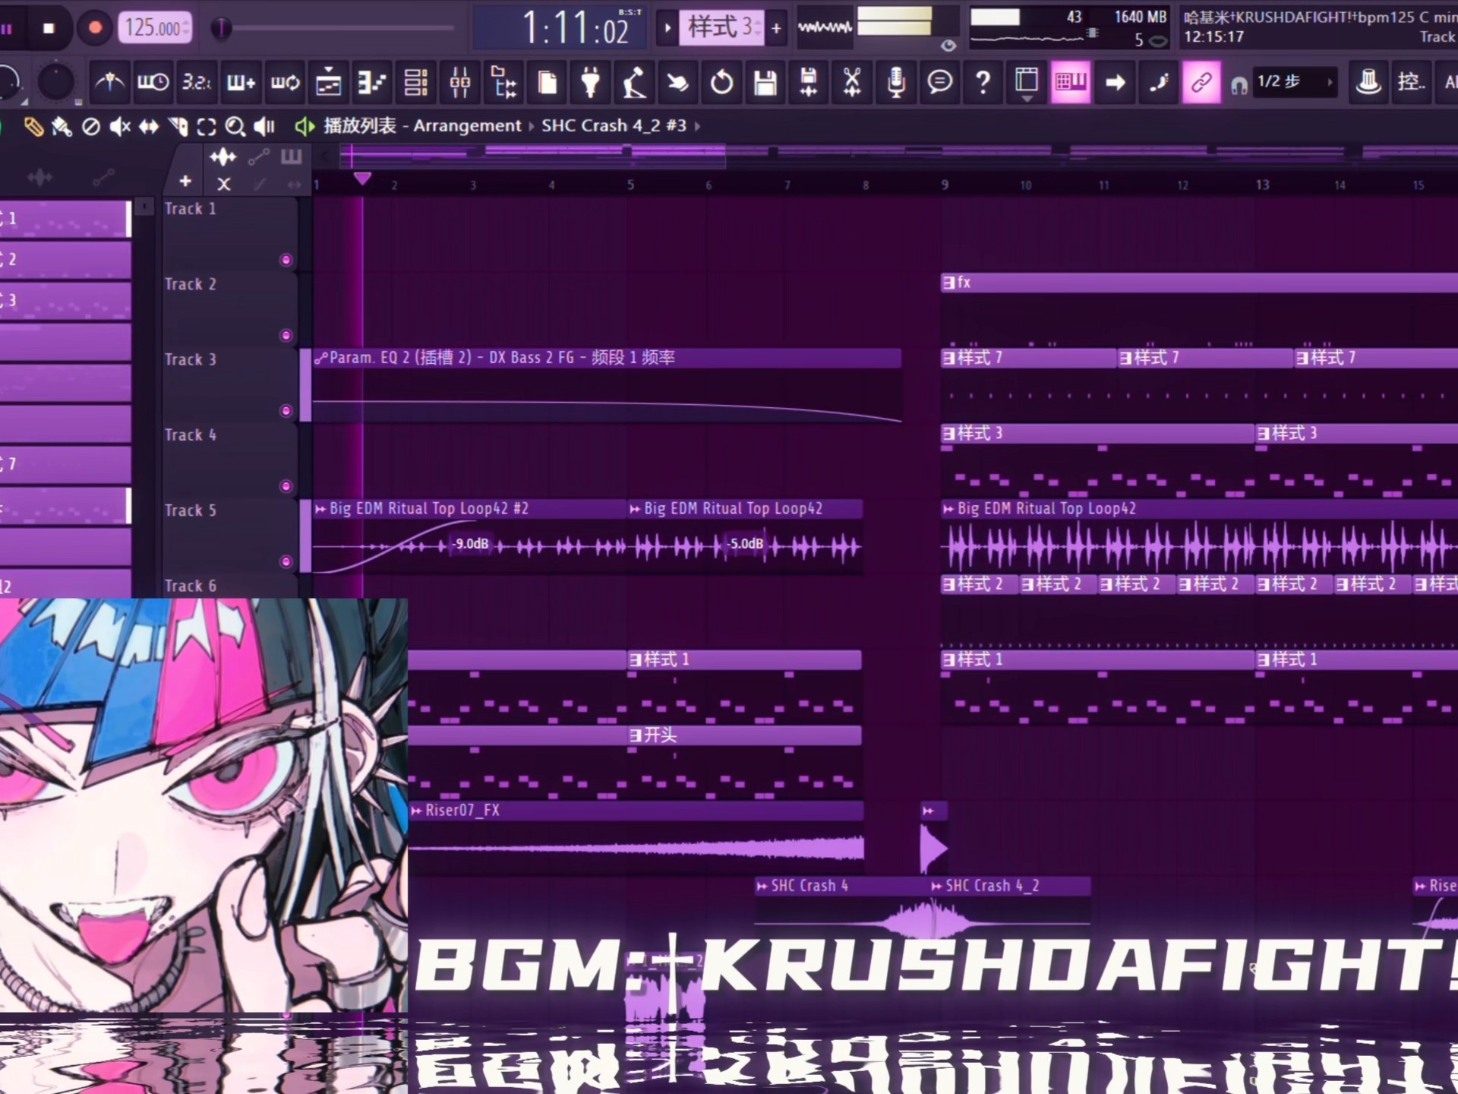Screen dimensions: 1458x1094
Task: Click the tempo tapper icon
Action: tap(634, 82)
